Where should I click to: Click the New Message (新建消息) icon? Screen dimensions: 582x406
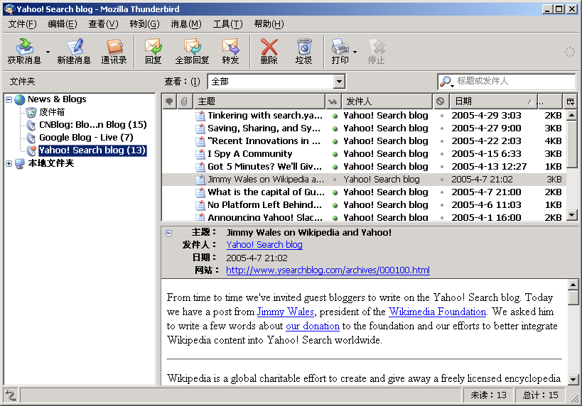74,47
